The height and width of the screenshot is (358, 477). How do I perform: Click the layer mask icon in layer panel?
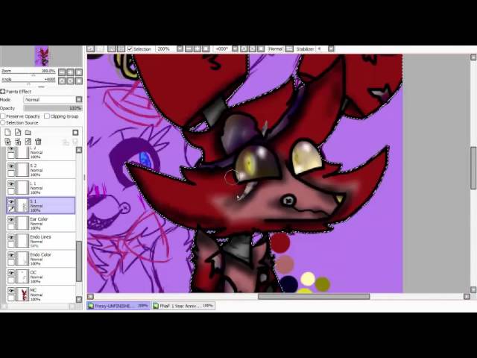click(x=75, y=132)
